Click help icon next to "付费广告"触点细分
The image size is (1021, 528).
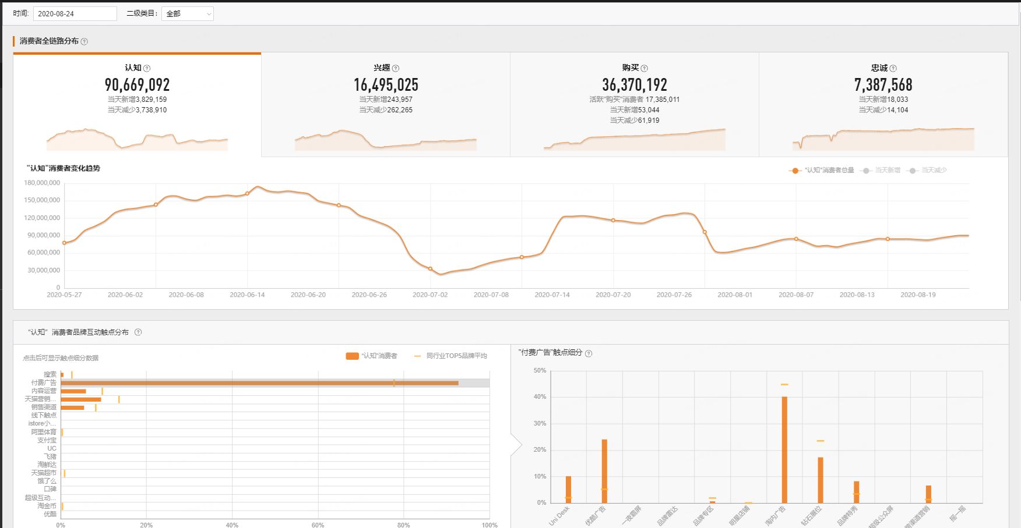[x=589, y=353]
